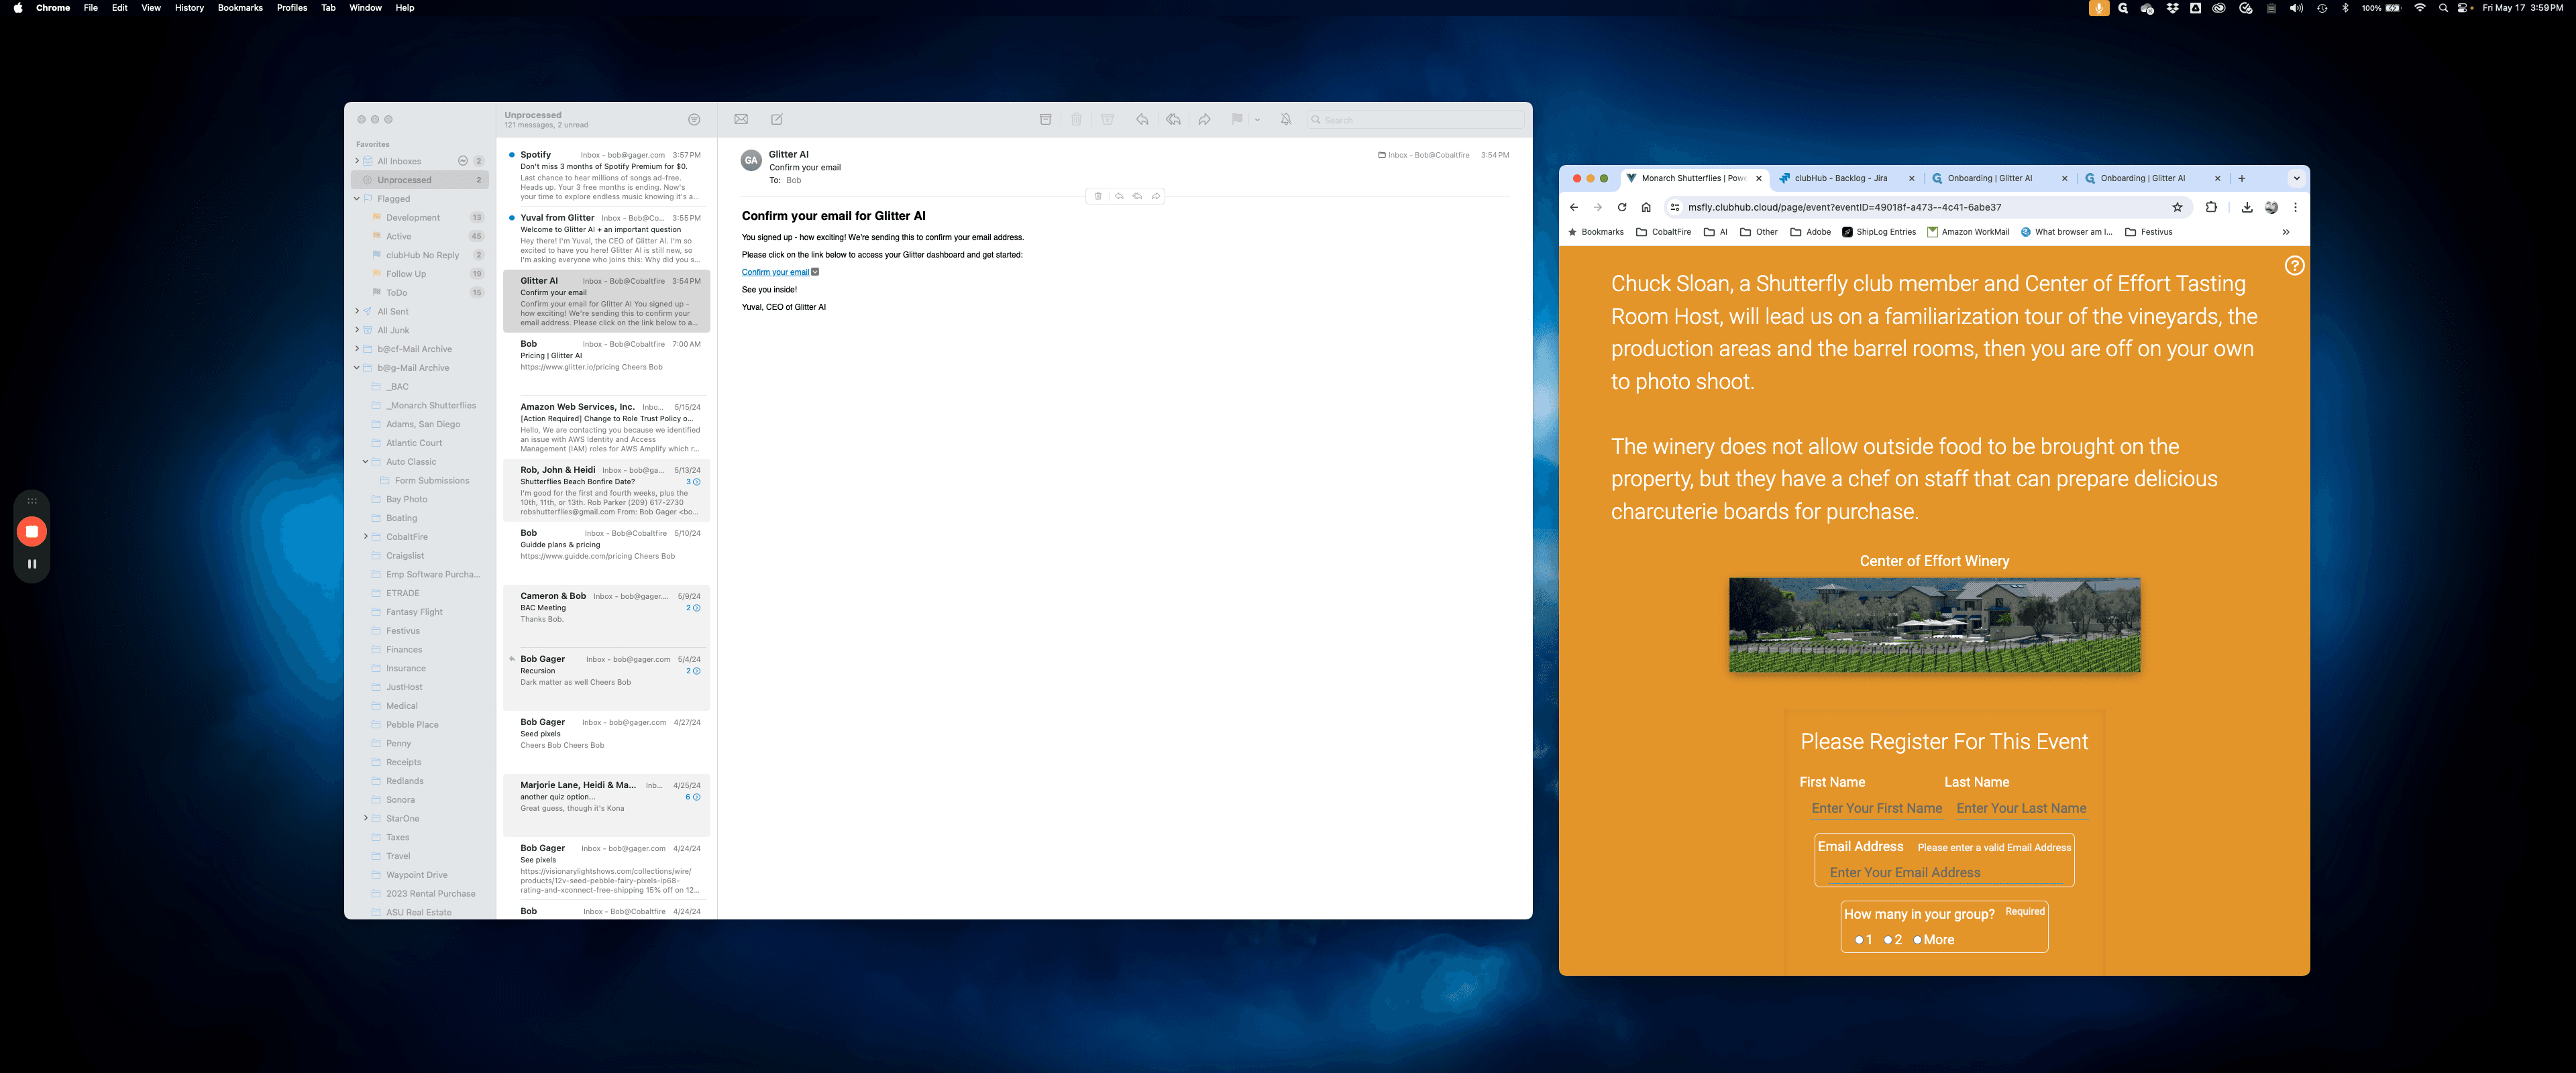Screen dimensions: 2576x1073
Task: Move message to Junk in Mail toolbar
Action: [1108, 119]
